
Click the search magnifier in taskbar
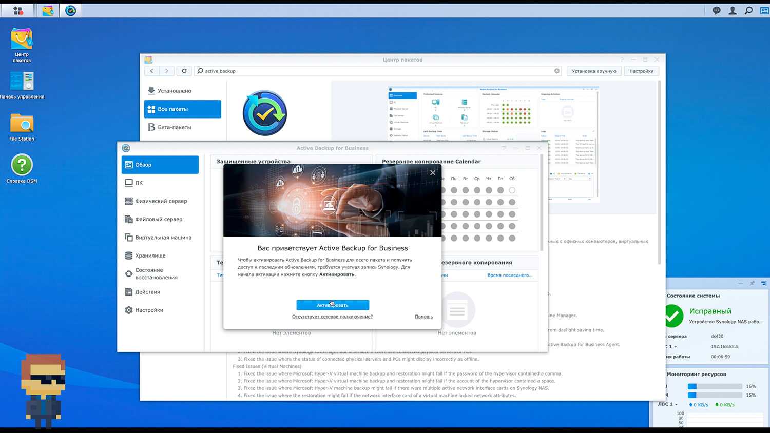pyautogui.click(x=748, y=10)
